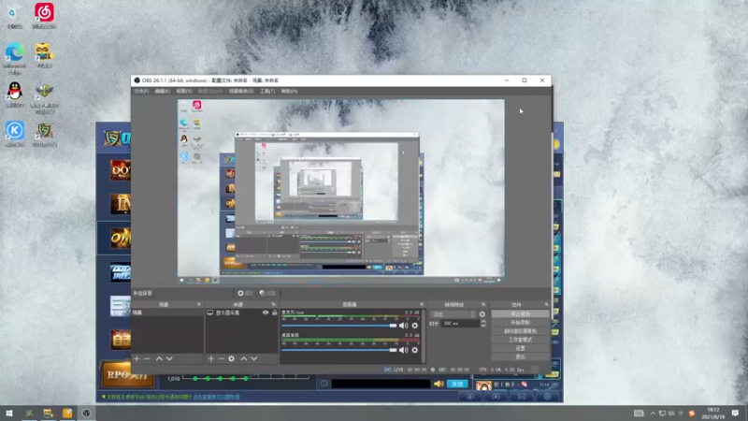
Task: Open the video play icon in game platform bottom bar
Action: click(x=496, y=396)
